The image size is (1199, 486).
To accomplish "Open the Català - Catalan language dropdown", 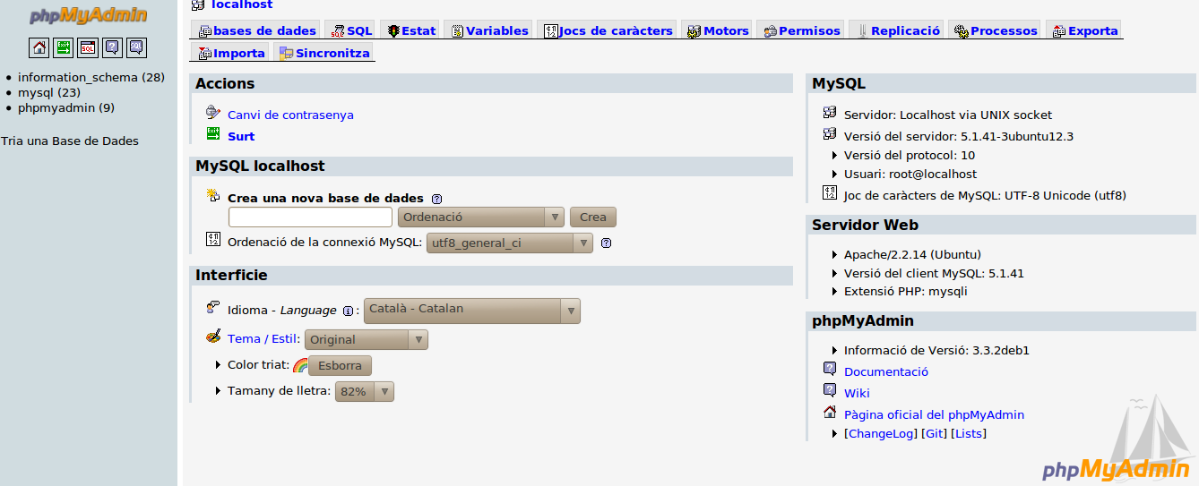I will [472, 311].
